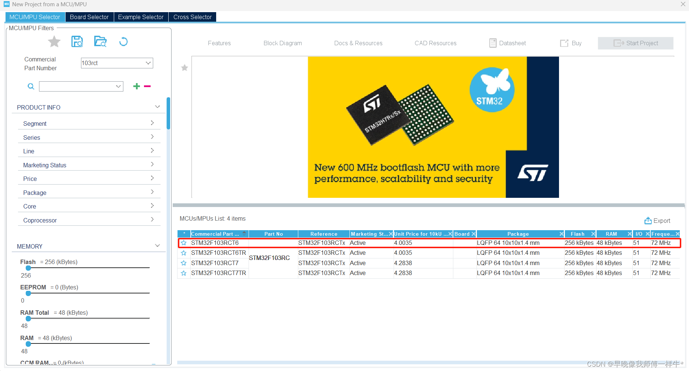This screenshot has height=371, width=689.
Task: Expand the Core filter
Action: [x=152, y=206]
